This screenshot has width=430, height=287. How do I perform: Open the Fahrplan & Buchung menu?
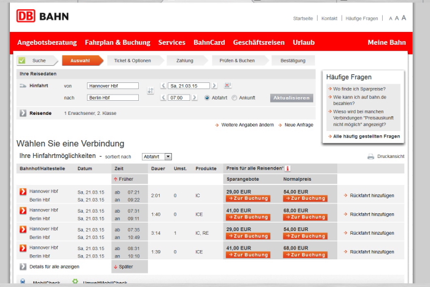(x=117, y=42)
